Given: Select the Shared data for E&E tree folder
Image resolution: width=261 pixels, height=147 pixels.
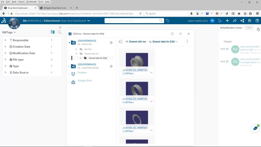Looking at the screenshot, I should (98, 58).
